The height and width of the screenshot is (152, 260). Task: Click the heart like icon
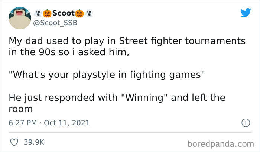tap(15, 142)
